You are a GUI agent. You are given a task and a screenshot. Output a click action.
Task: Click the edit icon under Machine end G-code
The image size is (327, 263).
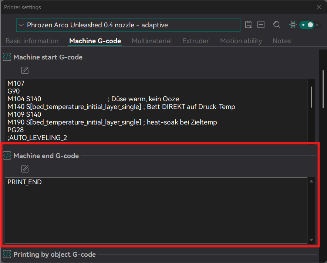tap(25, 169)
